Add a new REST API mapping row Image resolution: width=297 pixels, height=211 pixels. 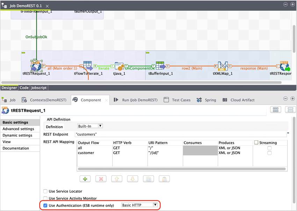pyautogui.click(x=85, y=179)
